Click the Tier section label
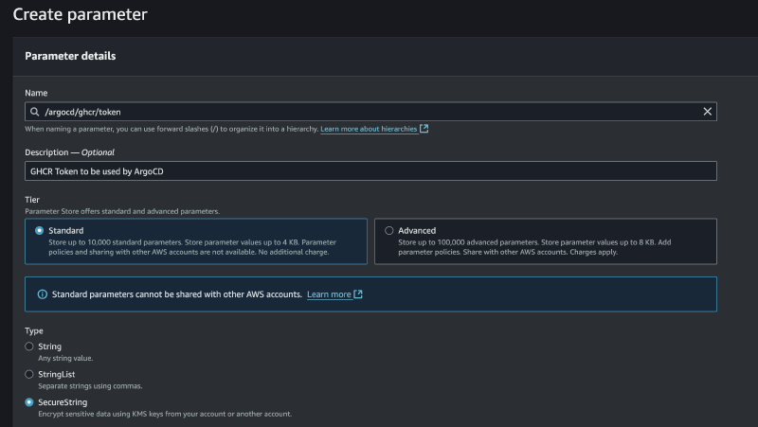The height and width of the screenshot is (427, 758). pos(32,200)
